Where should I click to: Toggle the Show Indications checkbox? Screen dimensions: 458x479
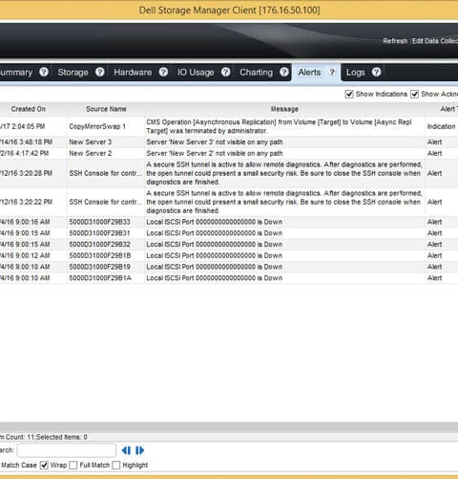coord(349,95)
